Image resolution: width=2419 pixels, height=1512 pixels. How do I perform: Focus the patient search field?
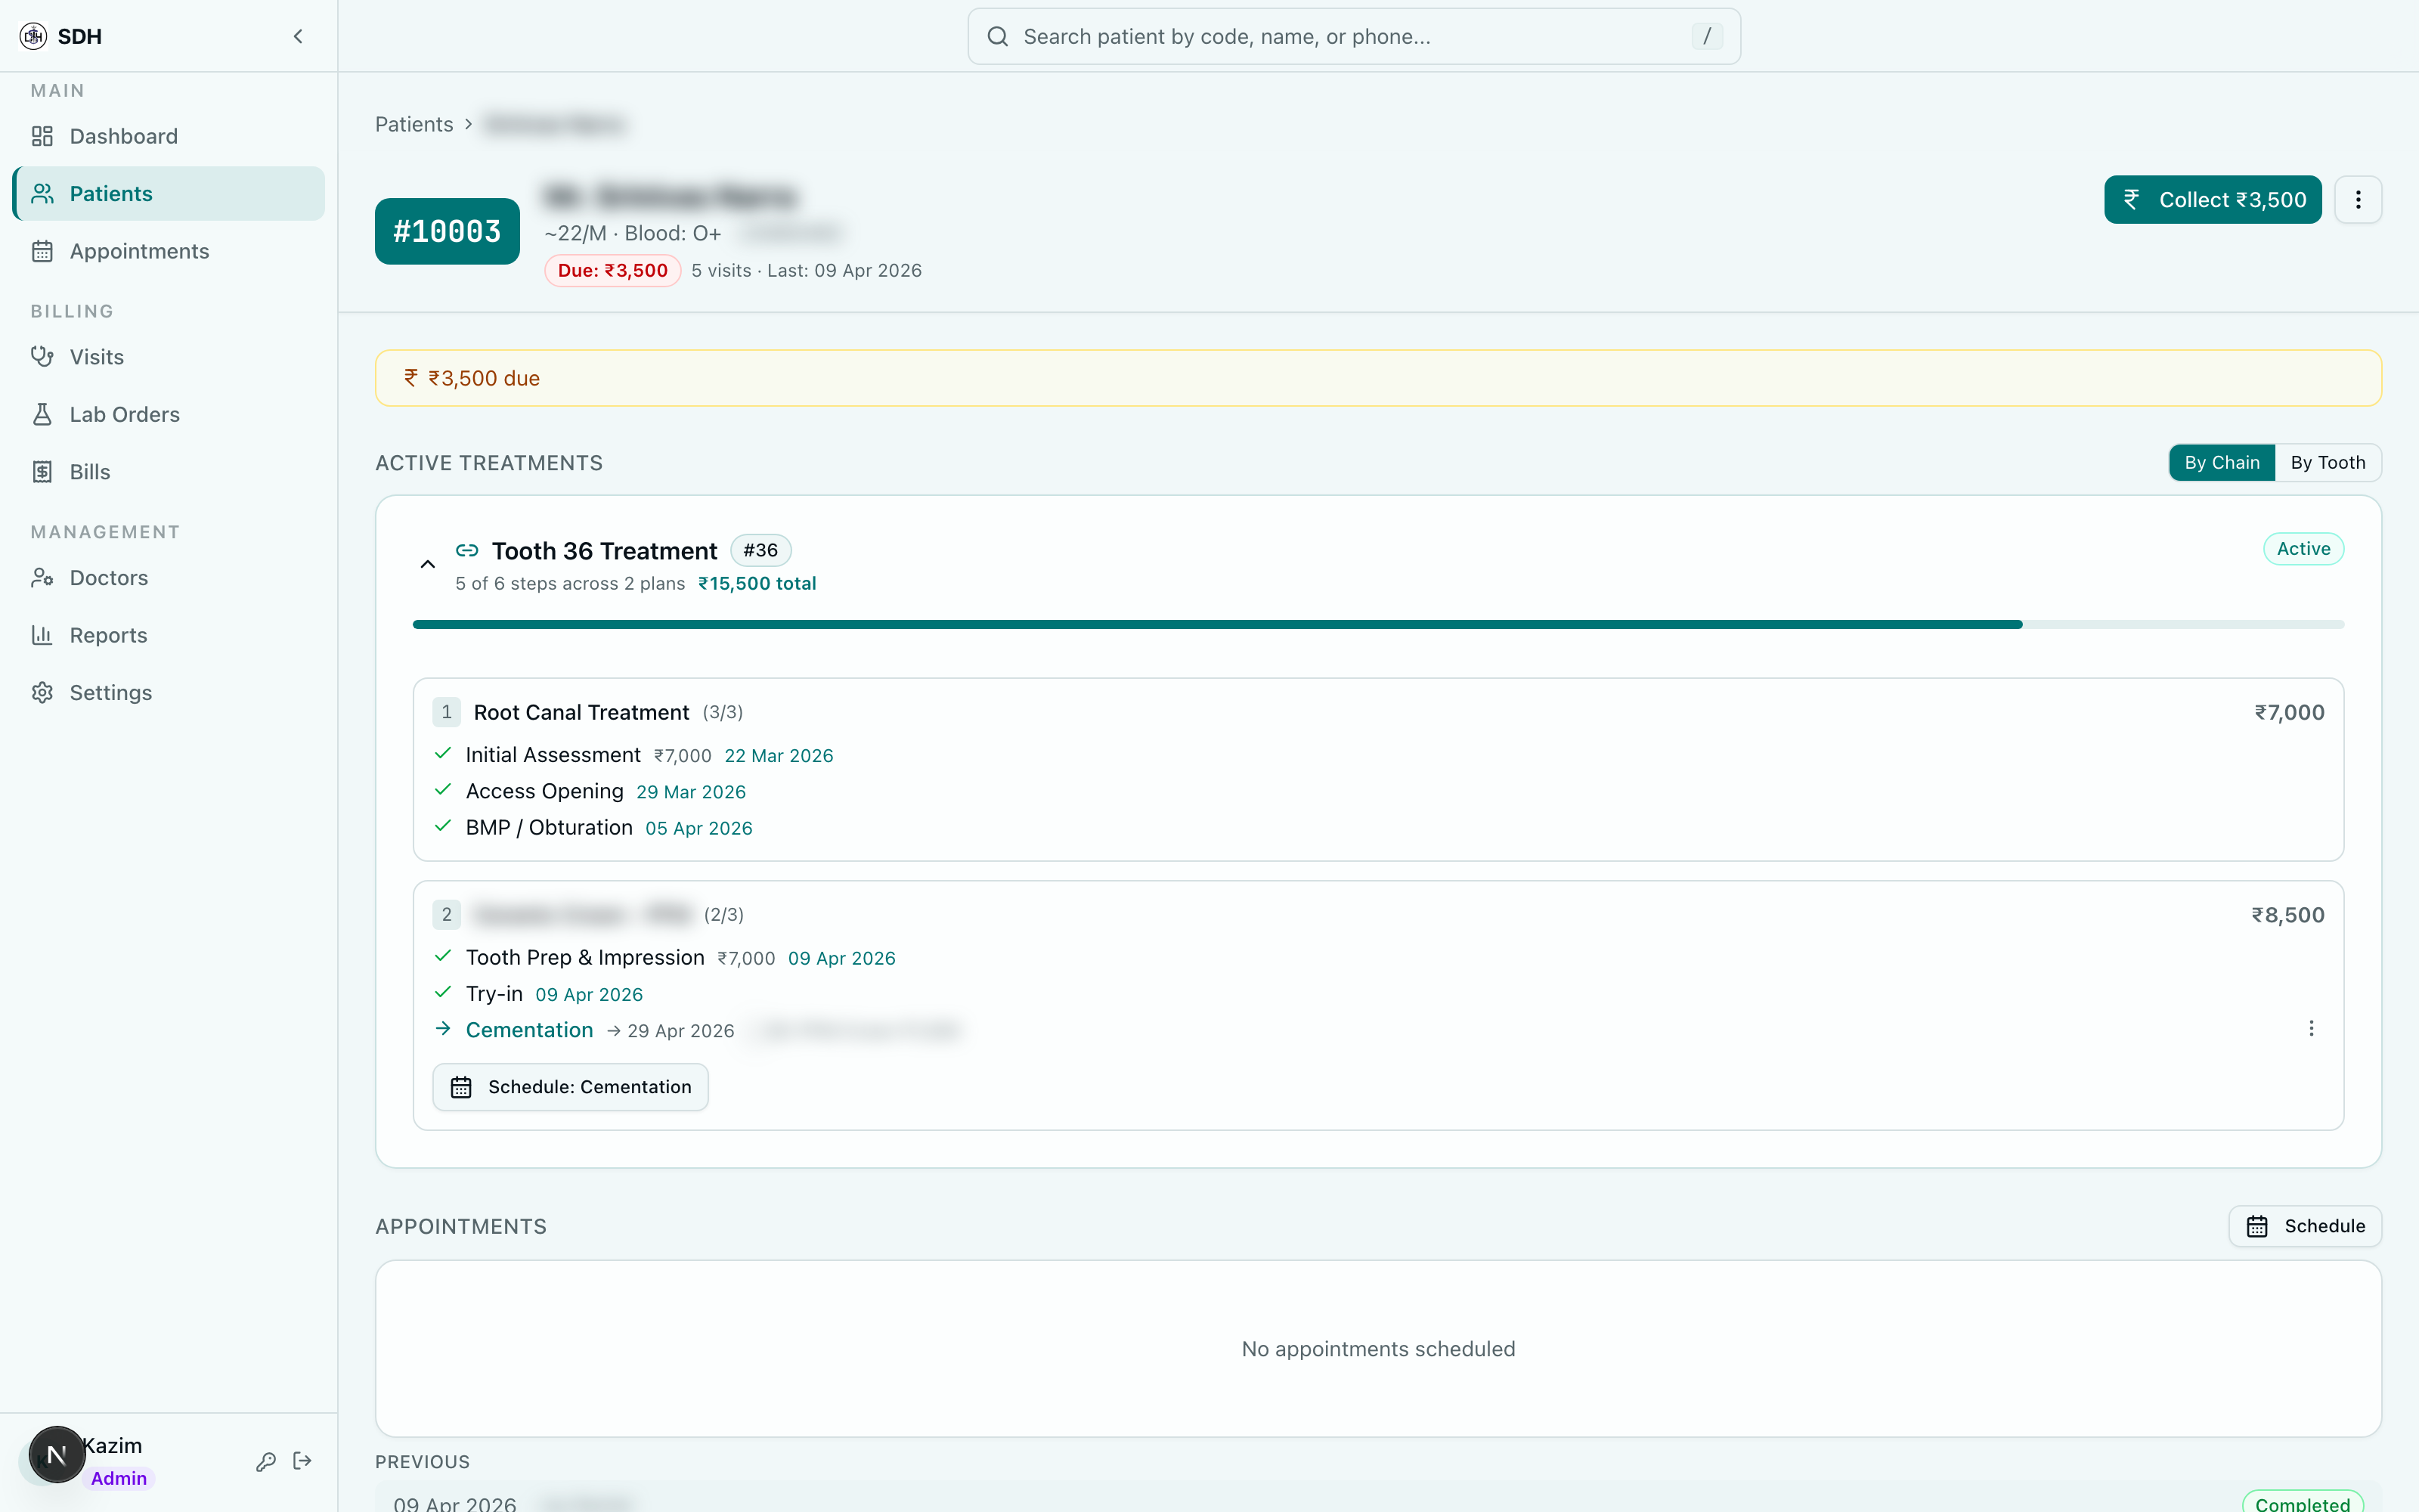click(x=1353, y=36)
